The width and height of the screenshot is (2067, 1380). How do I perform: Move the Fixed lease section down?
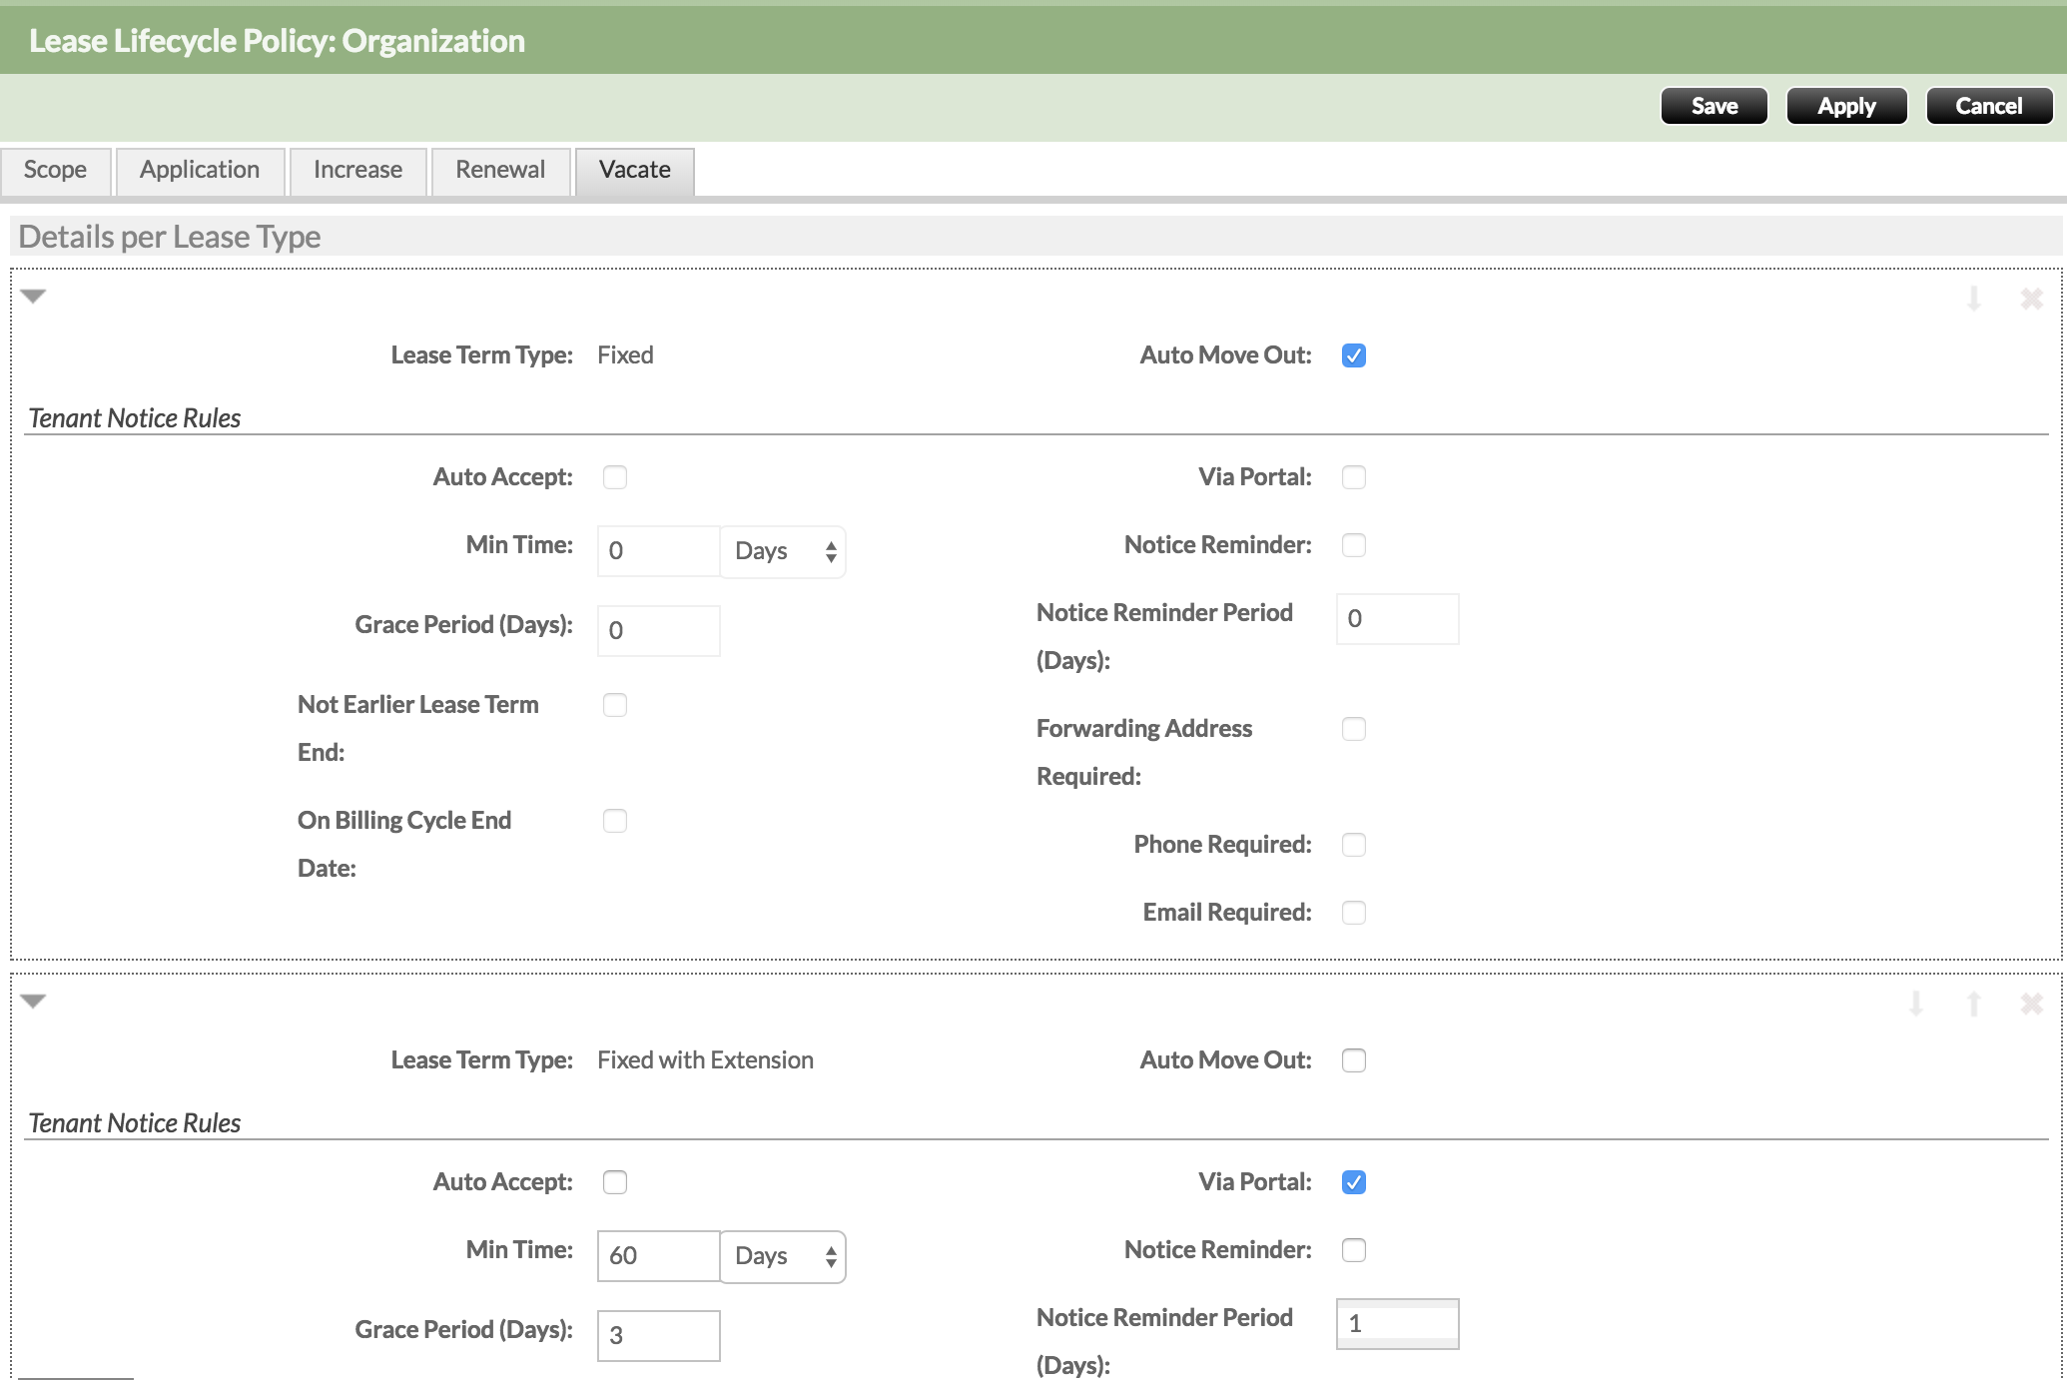(x=1973, y=299)
